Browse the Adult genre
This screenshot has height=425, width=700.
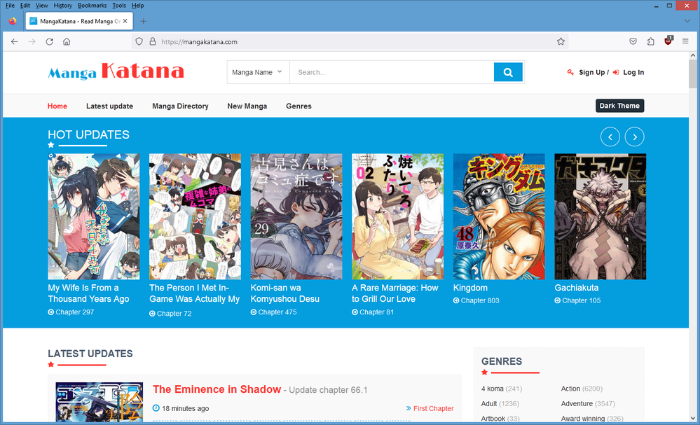pos(489,403)
